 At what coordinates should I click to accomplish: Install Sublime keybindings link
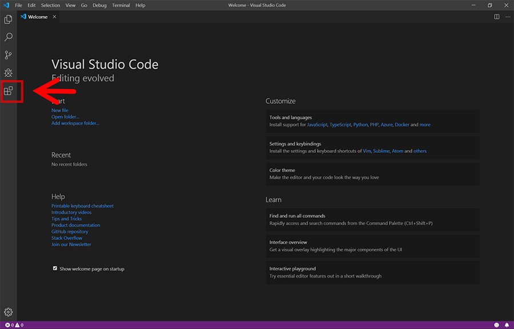pos(382,151)
